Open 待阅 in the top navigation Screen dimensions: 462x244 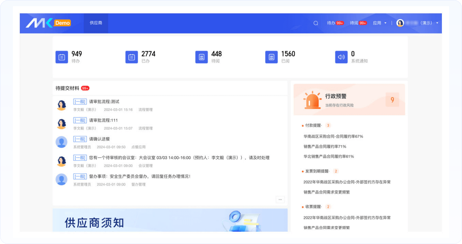coord(358,23)
